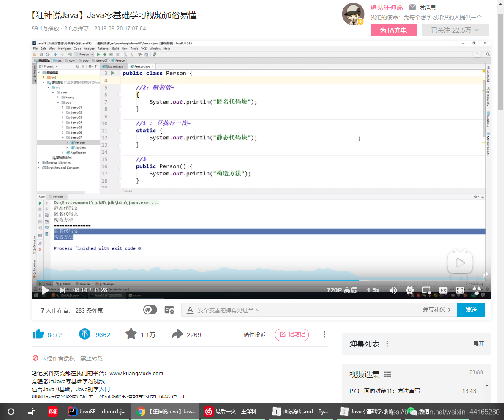Open the 遇见狂神说 channel link
The height and width of the screenshot is (420, 504).
pos(387,8)
